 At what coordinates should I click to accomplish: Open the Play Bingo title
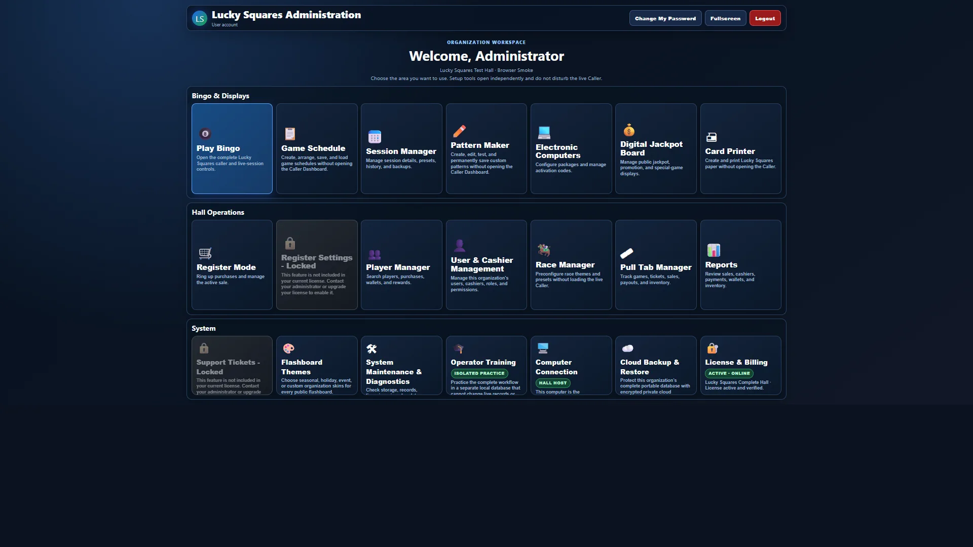pyautogui.click(x=218, y=148)
